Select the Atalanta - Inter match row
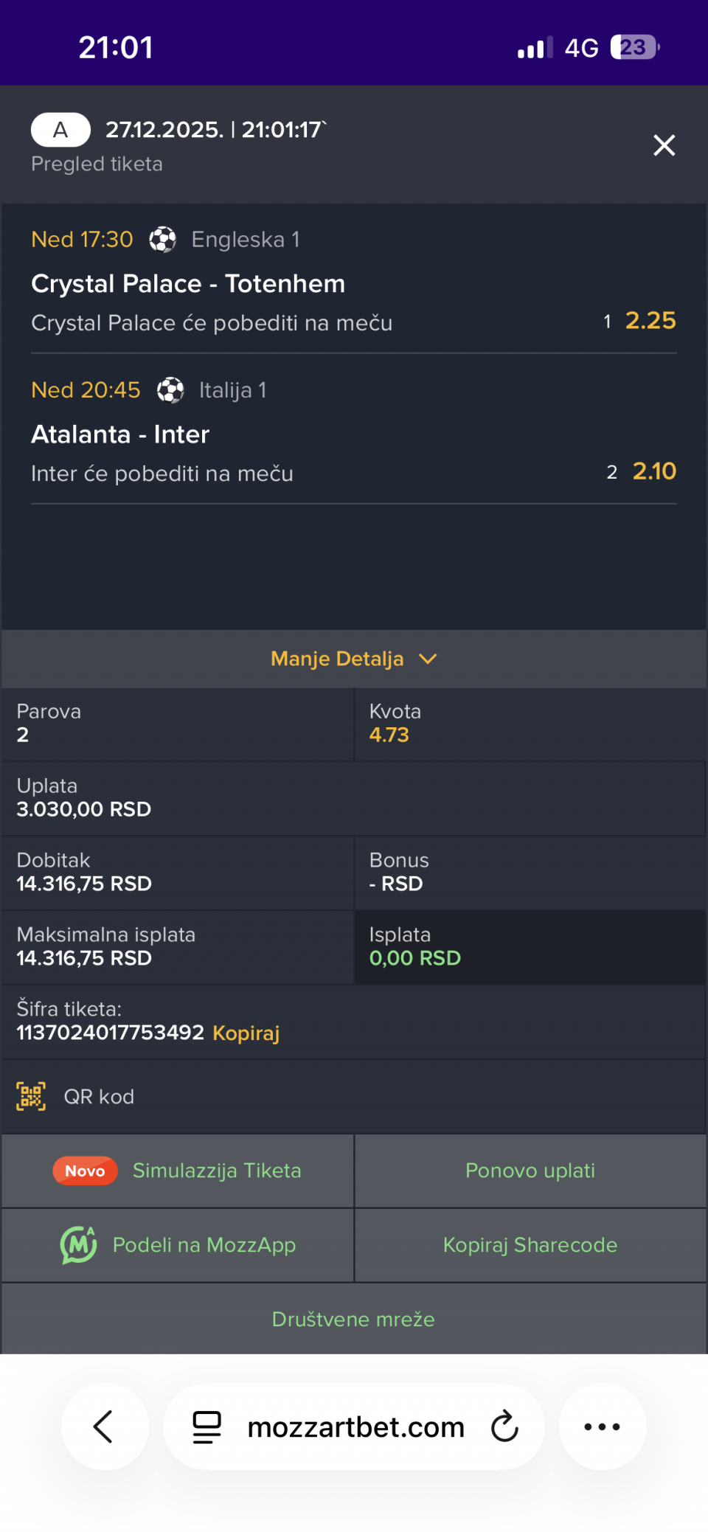 pyautogui.click(x=120, y=434)
